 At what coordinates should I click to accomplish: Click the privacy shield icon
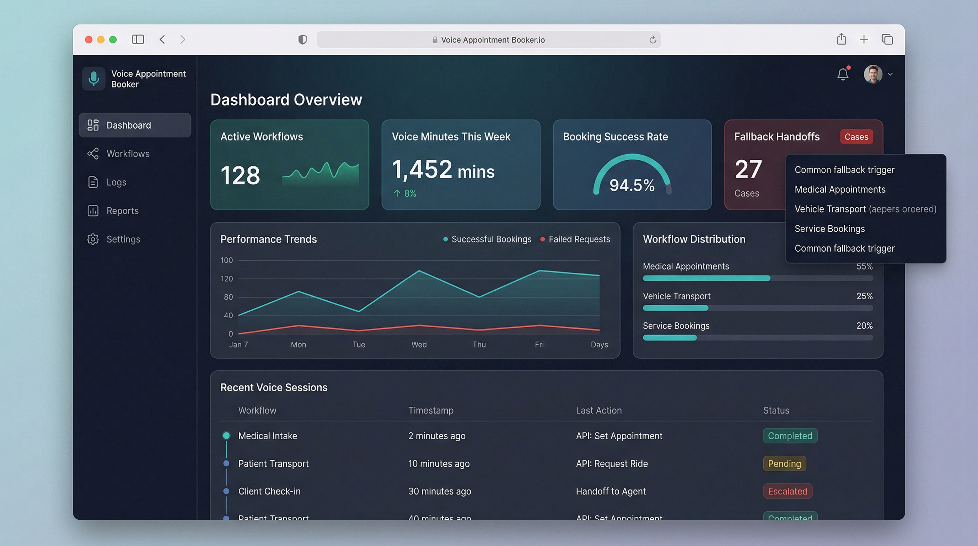click(x=302, y=39)
